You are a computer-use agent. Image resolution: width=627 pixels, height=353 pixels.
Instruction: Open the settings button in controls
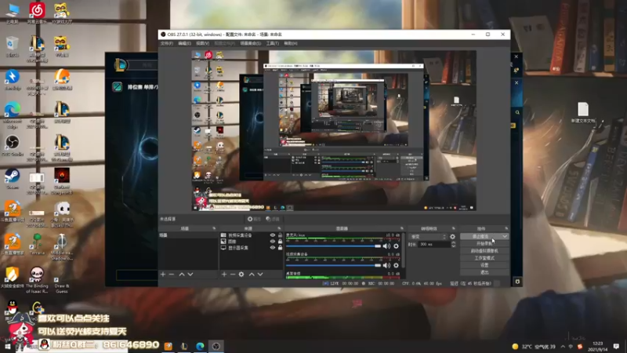(484, 265)
